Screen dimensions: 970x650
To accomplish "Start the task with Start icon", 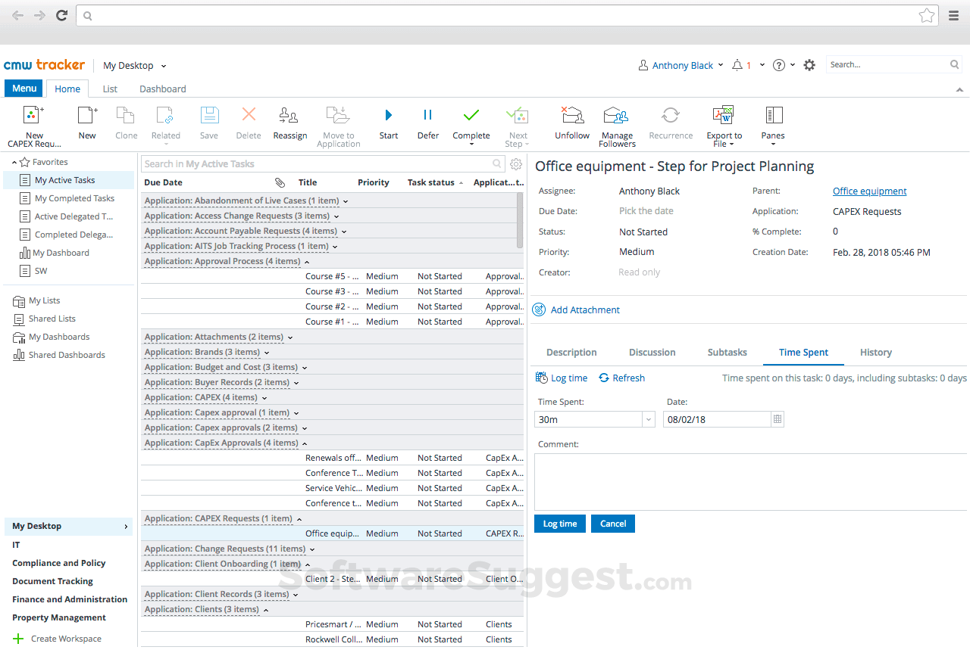I will point(388,116).
